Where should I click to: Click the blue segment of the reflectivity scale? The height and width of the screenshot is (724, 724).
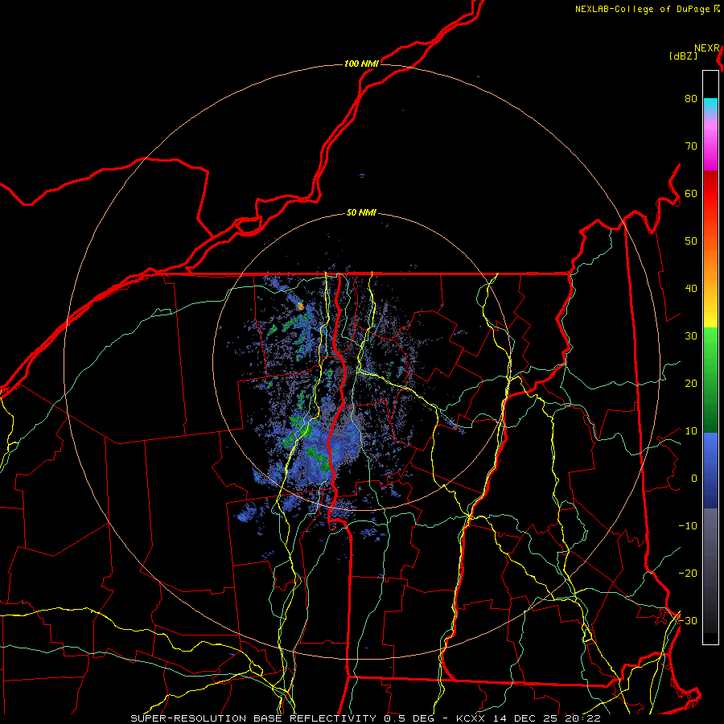(x=710, y=469)
